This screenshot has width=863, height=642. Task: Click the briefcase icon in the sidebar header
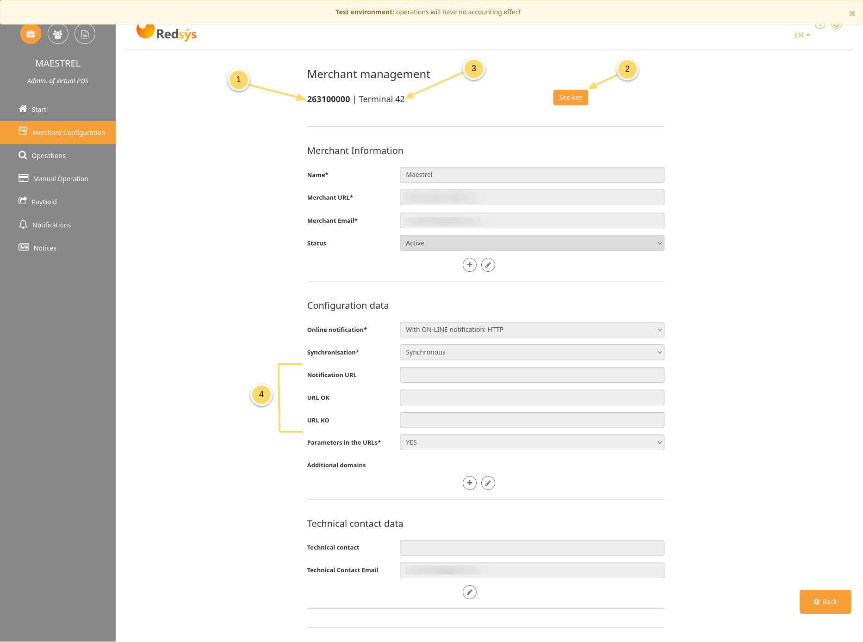click(x=31, y=34)
